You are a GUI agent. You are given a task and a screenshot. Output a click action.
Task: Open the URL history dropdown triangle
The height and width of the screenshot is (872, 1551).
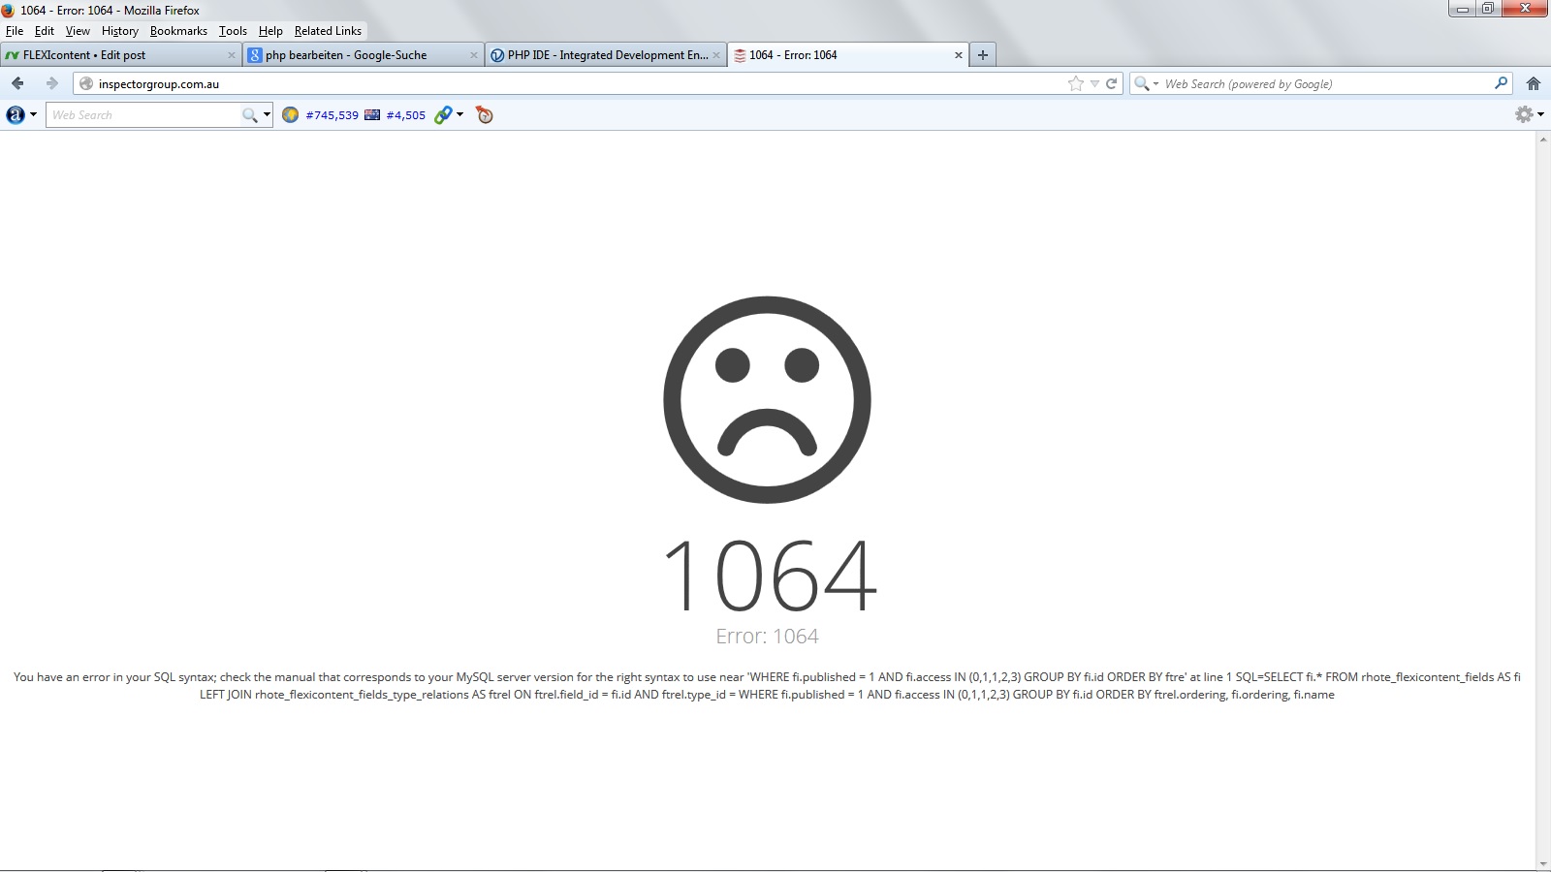coord(1094,84)
